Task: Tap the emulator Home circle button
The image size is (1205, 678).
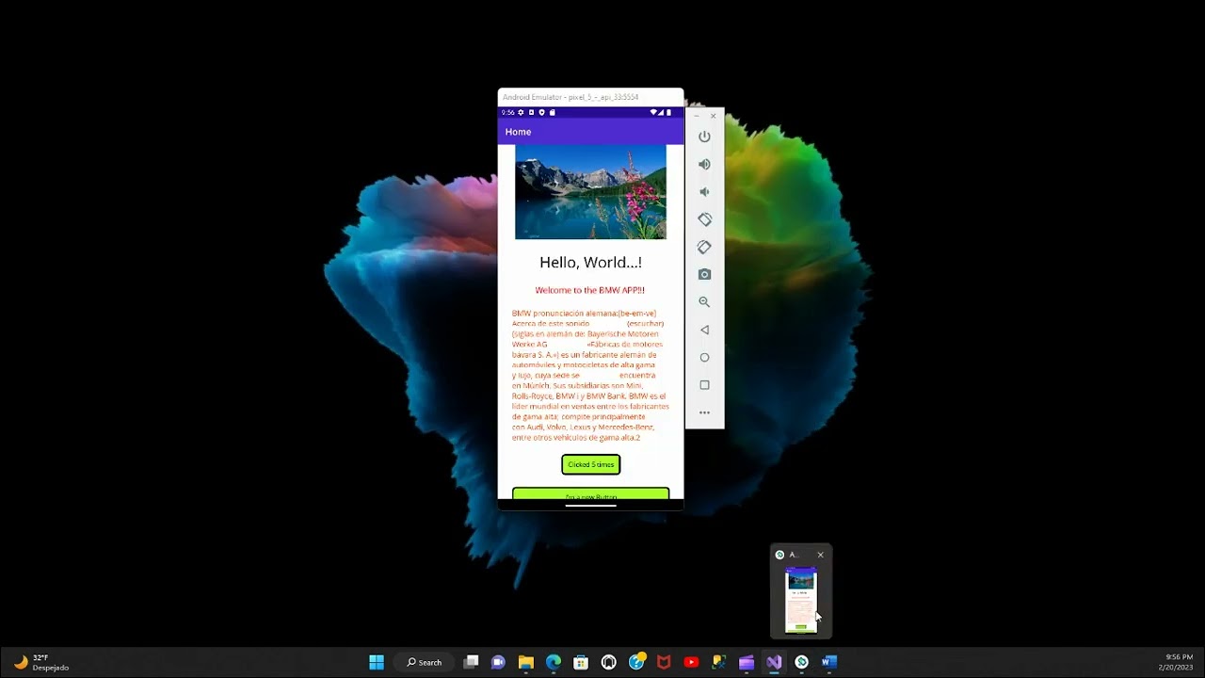Action: (704, 357)
